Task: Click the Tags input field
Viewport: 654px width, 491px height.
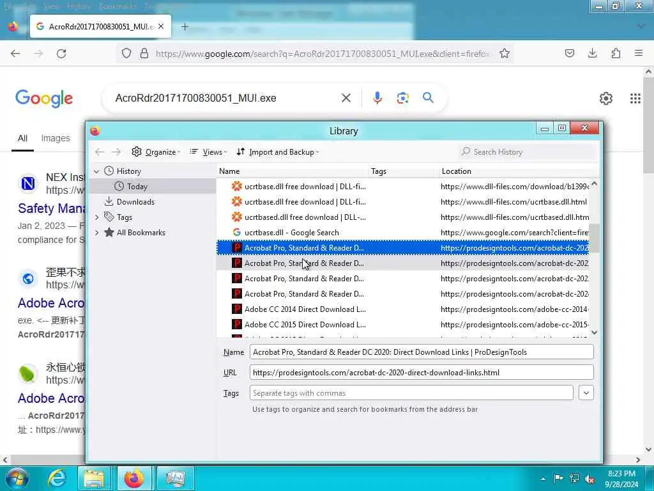Action: coord(411,393)
